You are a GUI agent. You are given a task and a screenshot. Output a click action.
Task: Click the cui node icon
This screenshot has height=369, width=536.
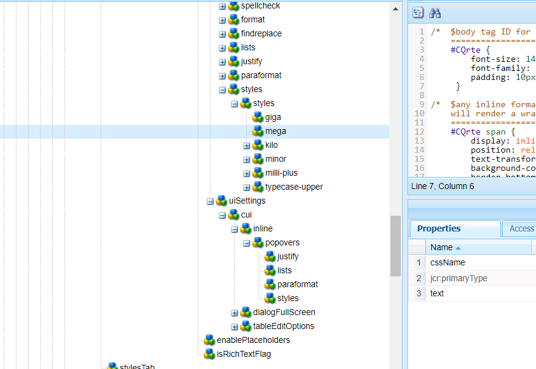(x=233, y=214)
